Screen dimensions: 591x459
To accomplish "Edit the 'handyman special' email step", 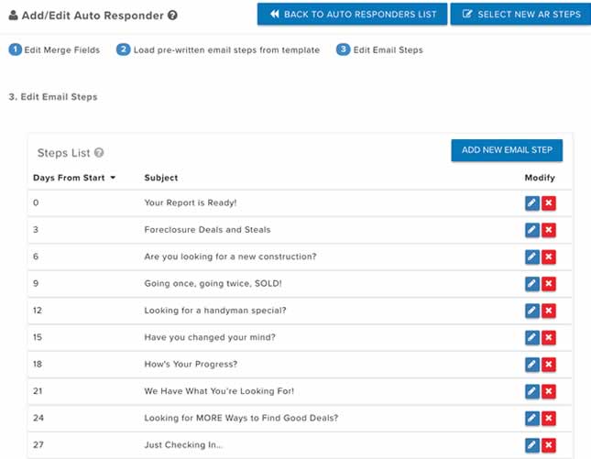I will coord(531,311).
